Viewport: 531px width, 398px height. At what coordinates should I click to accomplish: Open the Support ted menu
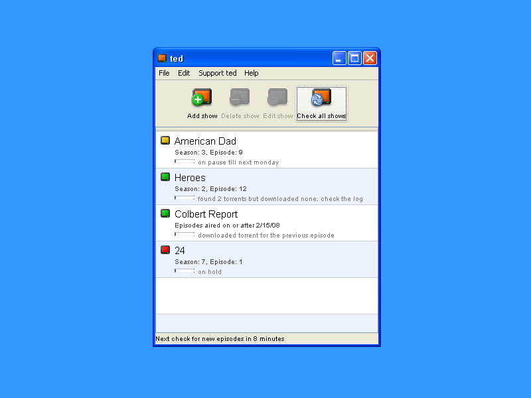click(218, 73)
